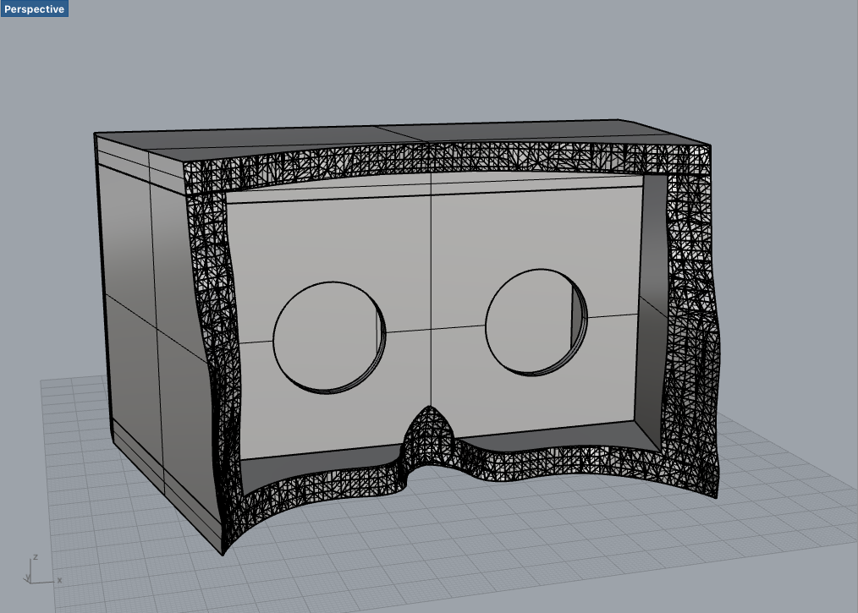Click the pointed nose cutout mesh peak
Image resolution: width=858 pixels, height=613 pixels.
tap(431, 416)
